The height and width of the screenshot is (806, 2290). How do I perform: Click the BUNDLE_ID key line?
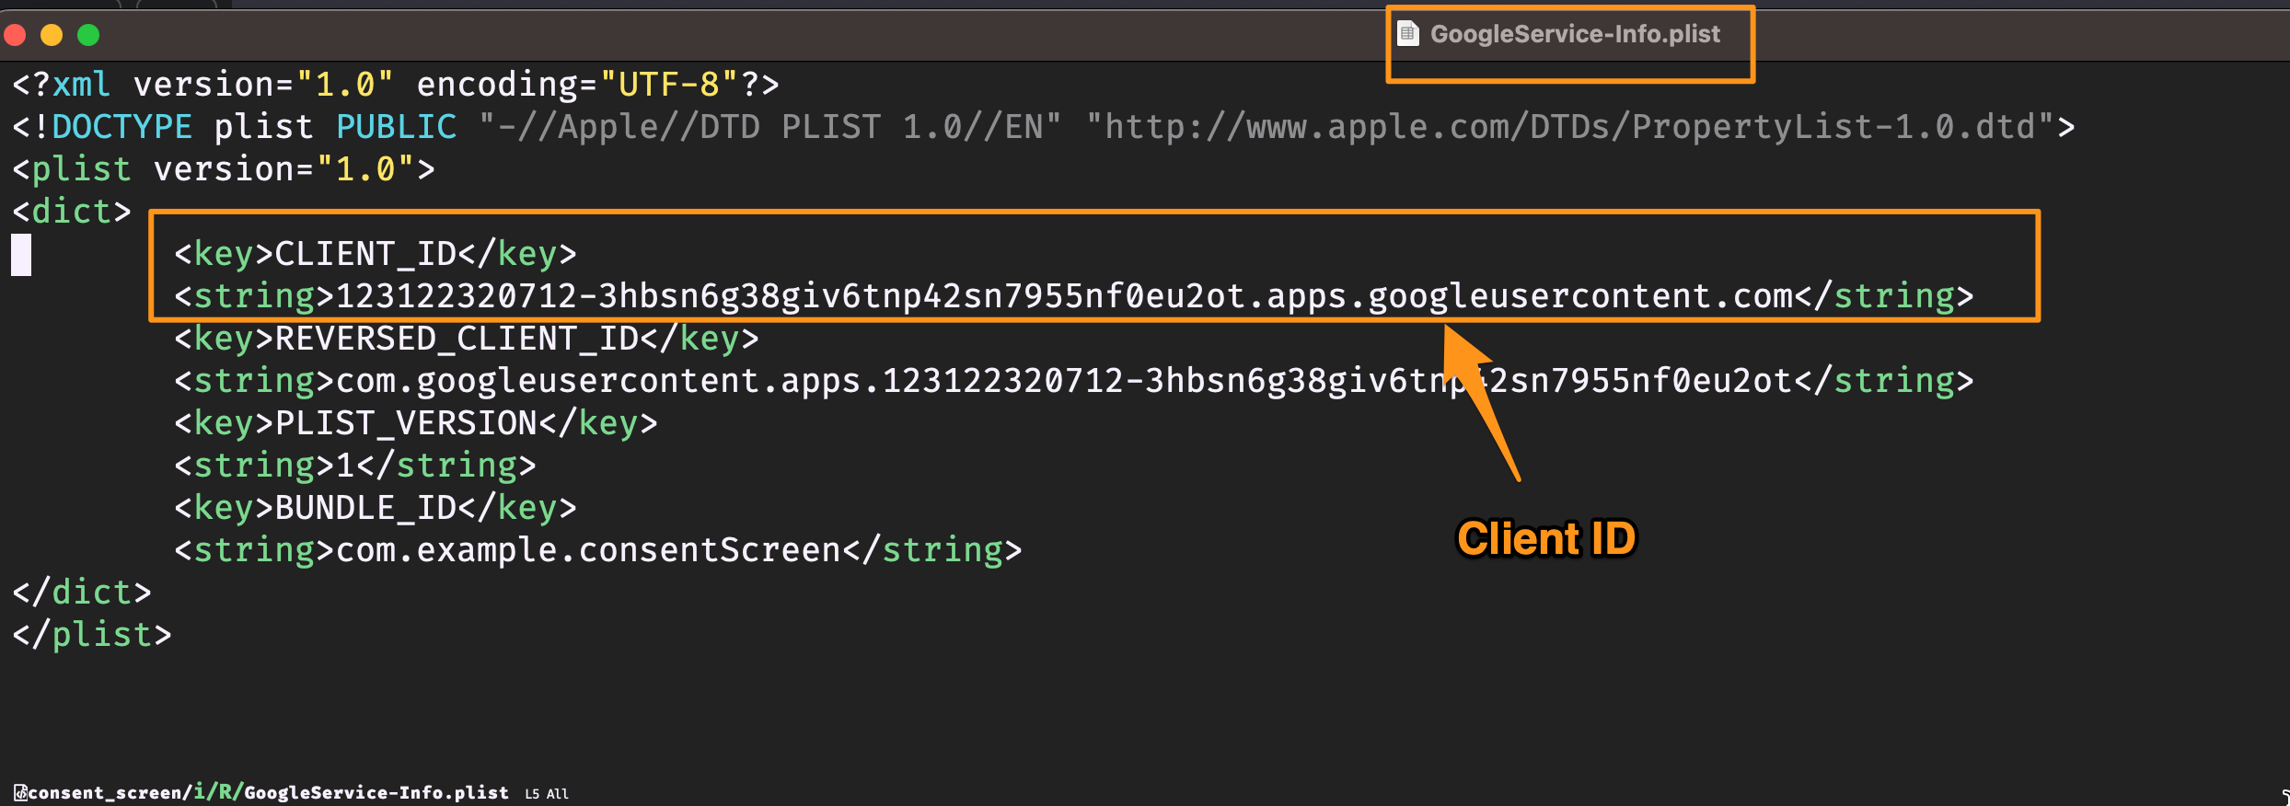click(376, 508)
